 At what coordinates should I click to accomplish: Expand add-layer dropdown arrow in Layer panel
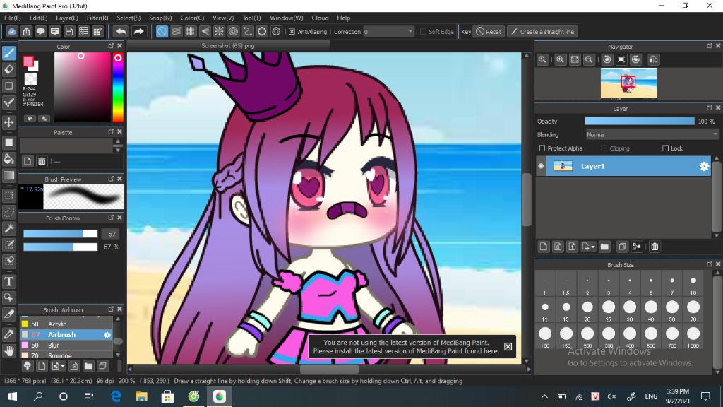pos(593,247)
